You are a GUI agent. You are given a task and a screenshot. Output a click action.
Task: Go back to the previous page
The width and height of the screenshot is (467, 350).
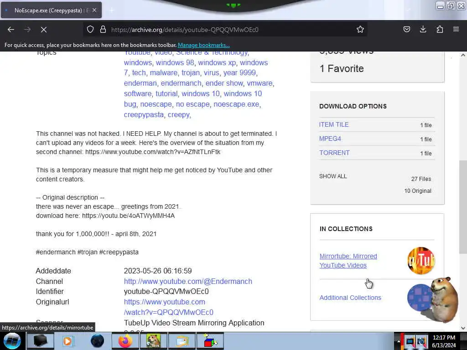click(11, 30)
